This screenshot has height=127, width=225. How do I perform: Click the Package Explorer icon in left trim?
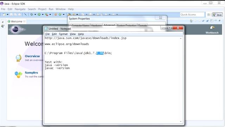pos(3,26)
